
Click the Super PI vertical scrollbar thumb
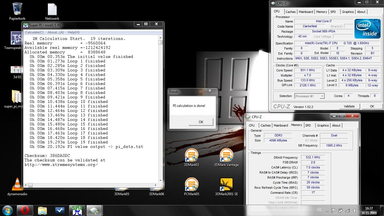point(160,42)
